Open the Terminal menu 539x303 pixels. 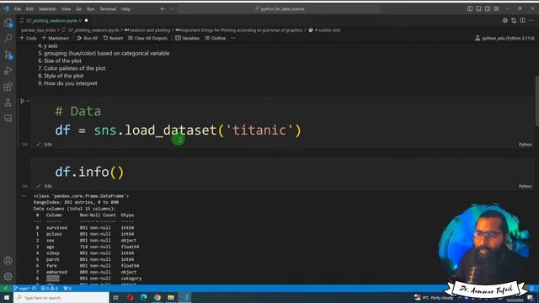pyautogui.click(x=108, y=9)
